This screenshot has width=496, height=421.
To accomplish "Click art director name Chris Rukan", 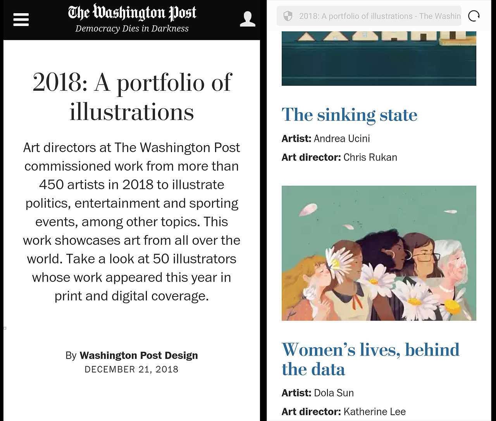I will (370, 157).
